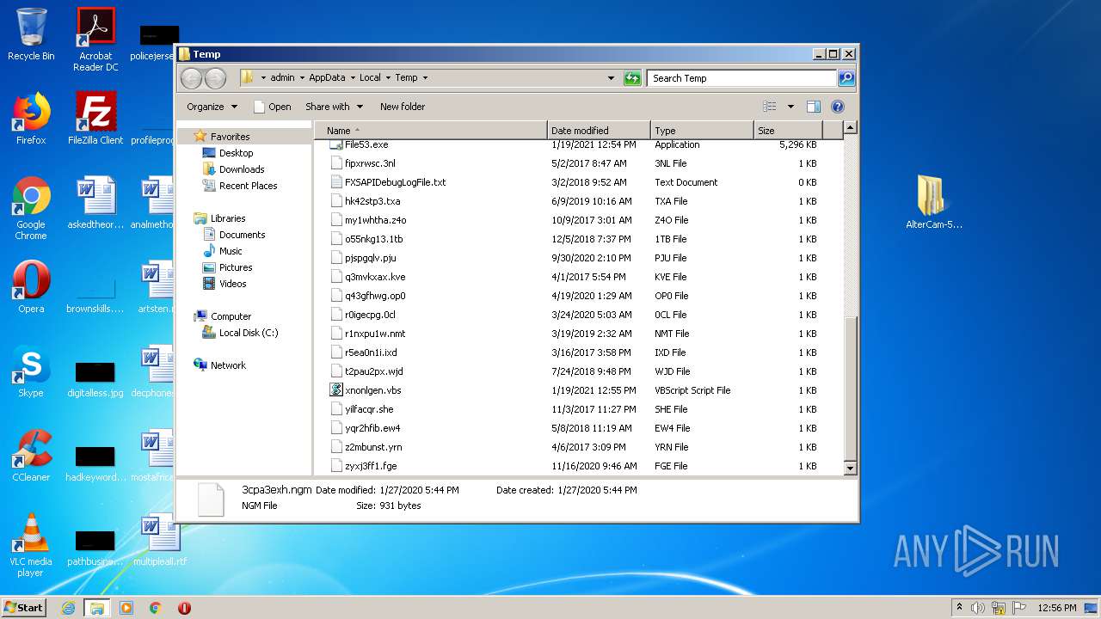Click file list scrollbar up arrow

pyautogui.click(x=850, y=128)
